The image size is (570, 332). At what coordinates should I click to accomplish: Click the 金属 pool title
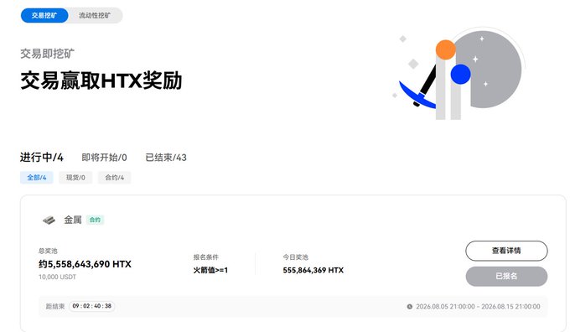[x=73, y=220]
